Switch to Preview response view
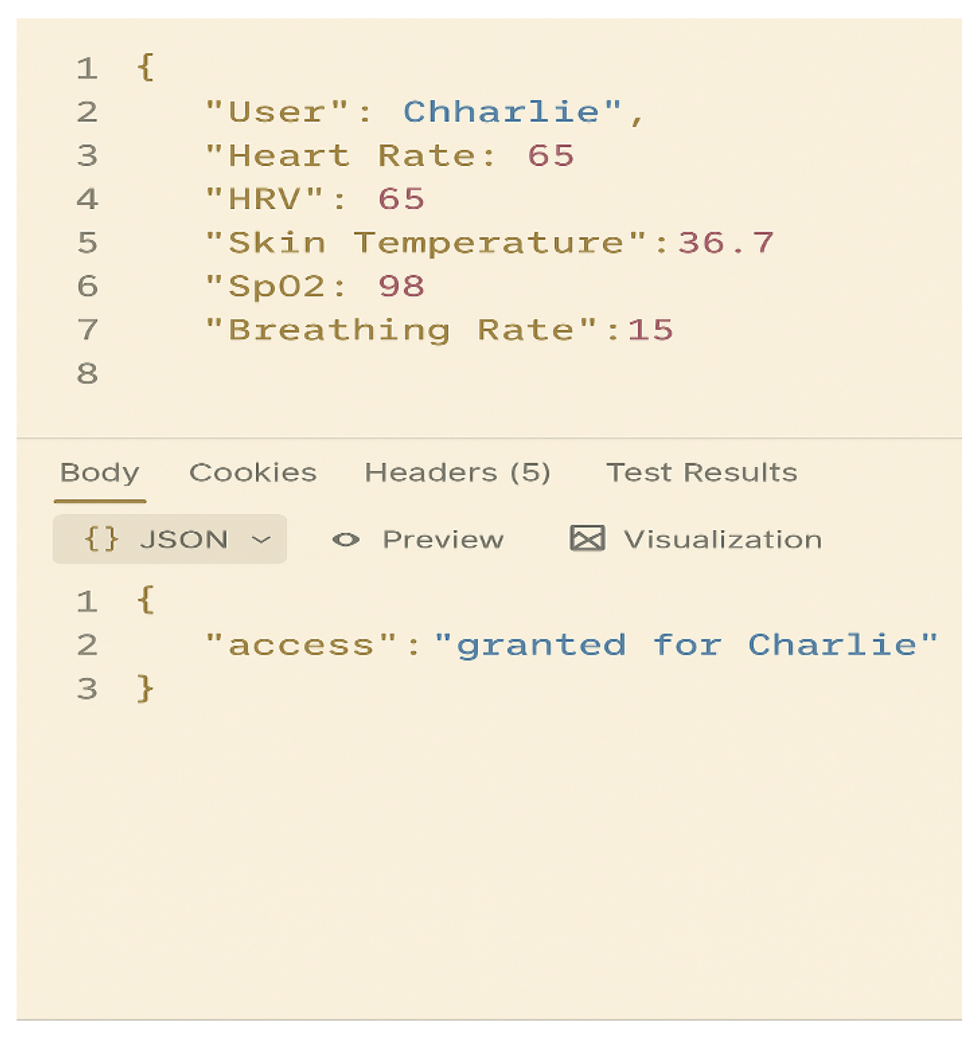Image resolution: width=980 pixels, height=1037 pixels. pyautogui.click(x=443, y=540)
